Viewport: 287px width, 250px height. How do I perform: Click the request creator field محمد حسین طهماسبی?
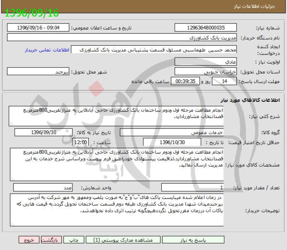coord(154,50)
